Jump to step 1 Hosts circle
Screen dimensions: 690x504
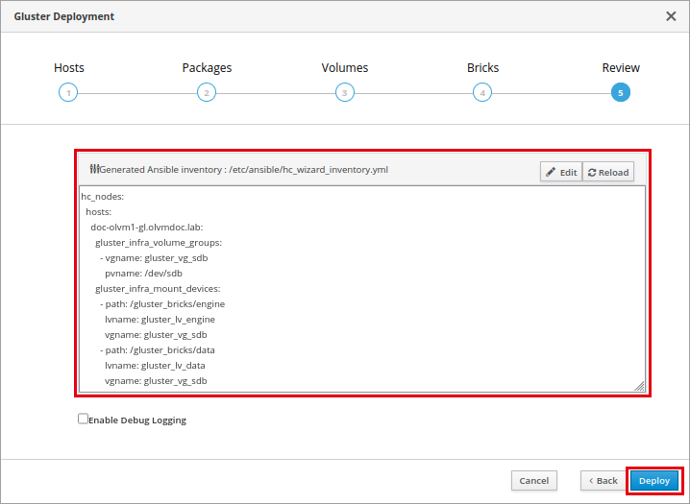point(68,93)
